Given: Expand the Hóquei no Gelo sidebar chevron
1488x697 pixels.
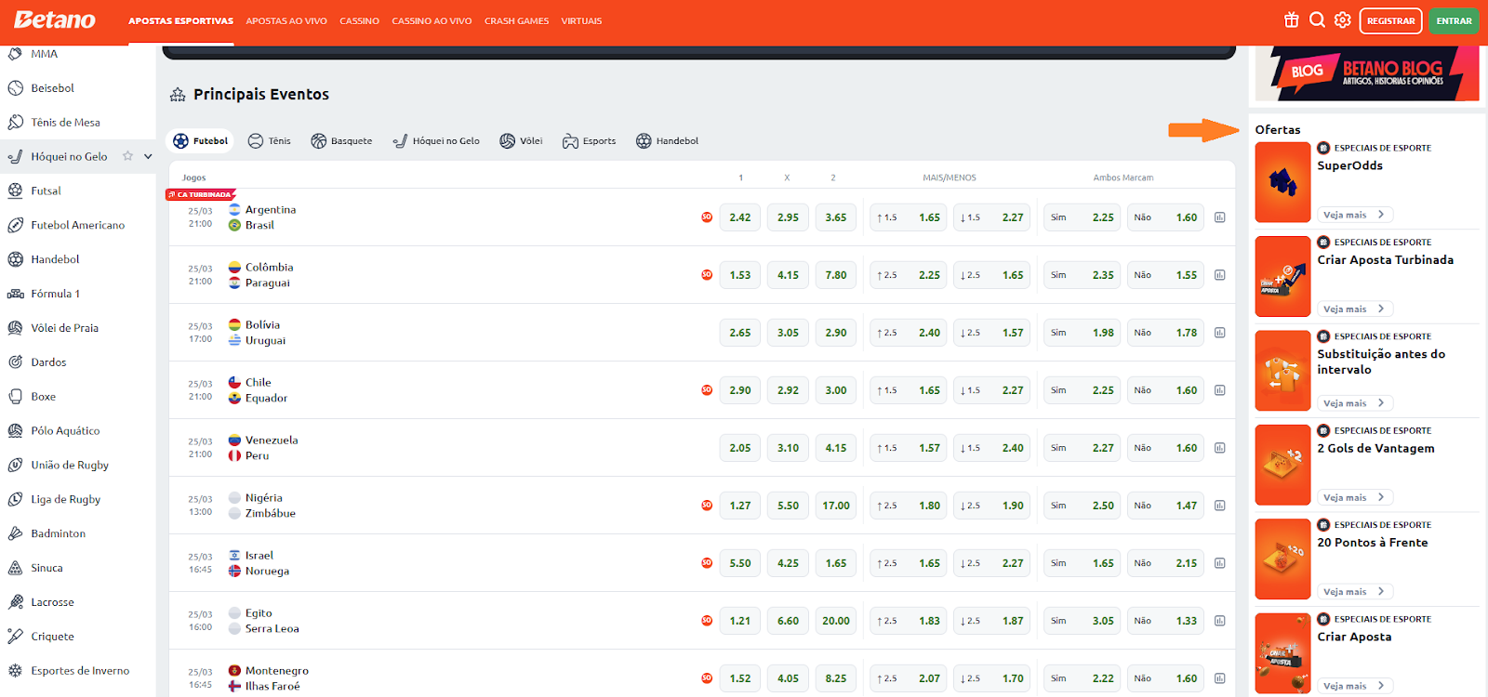Looking at the screenshot, I should click(148, 156).
